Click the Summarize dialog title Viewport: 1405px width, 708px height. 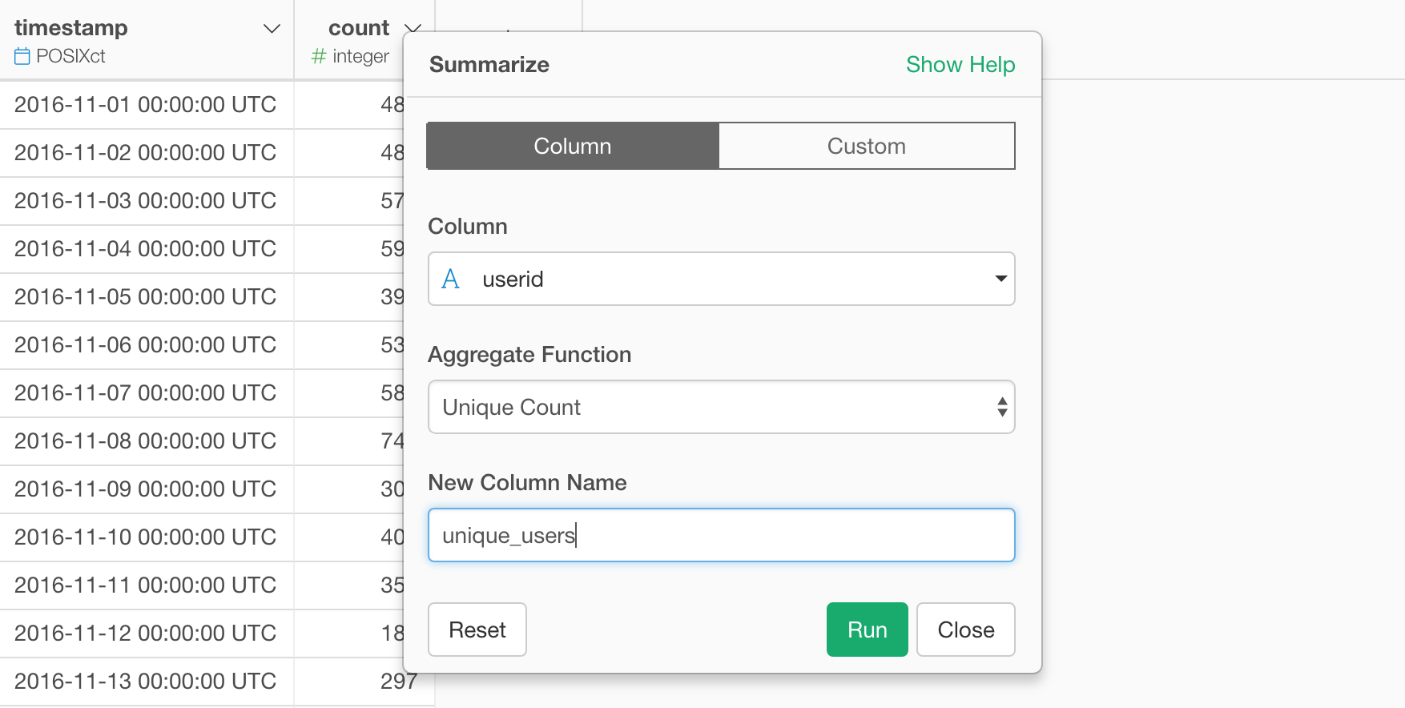coord(489,65)
